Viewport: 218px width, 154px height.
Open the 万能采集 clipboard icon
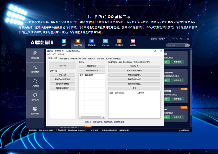coord(92,41)
